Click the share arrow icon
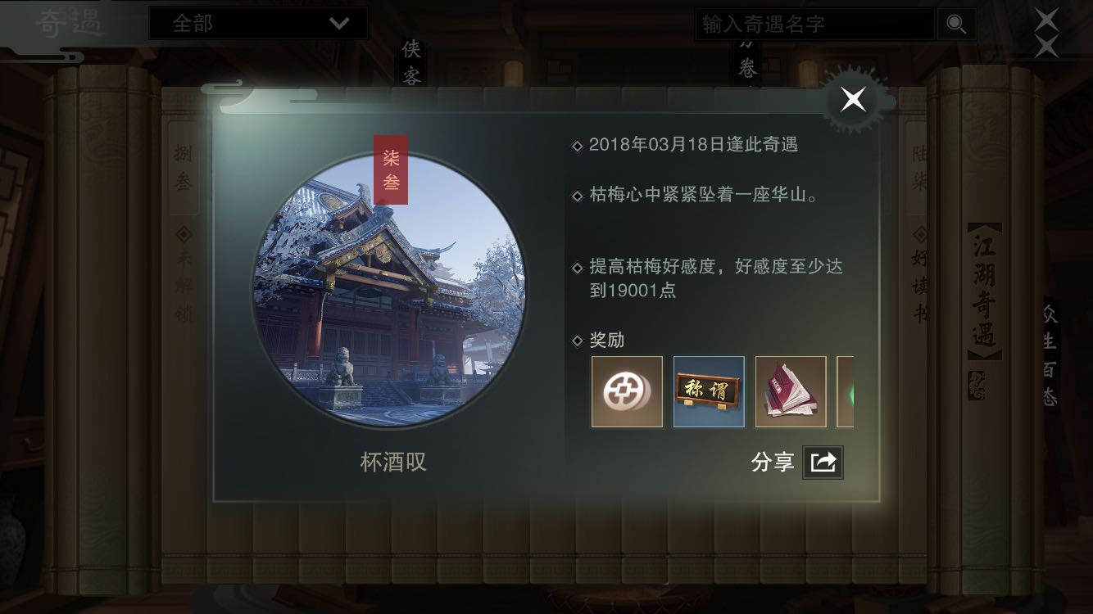1093x614 pixels. [x=823, y=463]
